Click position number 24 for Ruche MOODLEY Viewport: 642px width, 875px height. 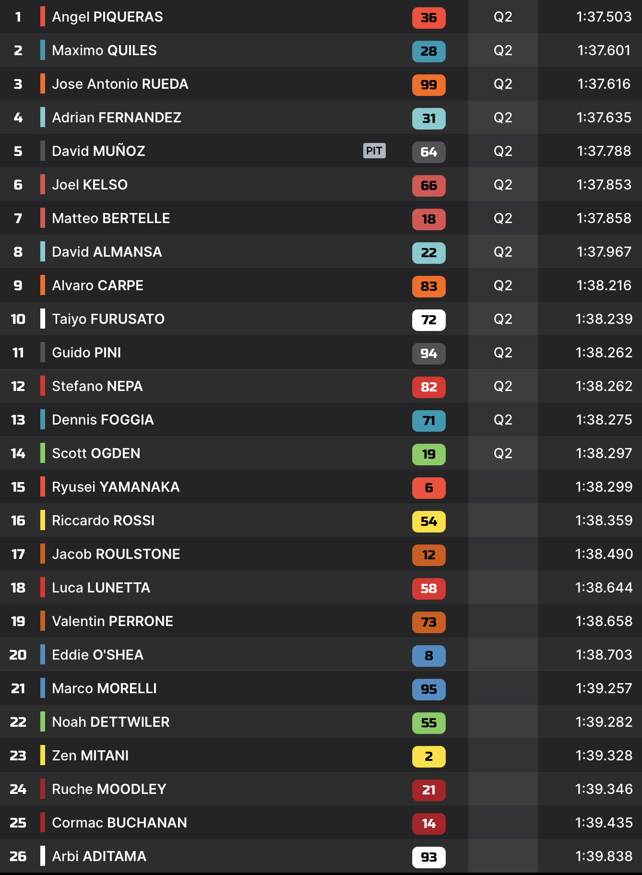18,789
